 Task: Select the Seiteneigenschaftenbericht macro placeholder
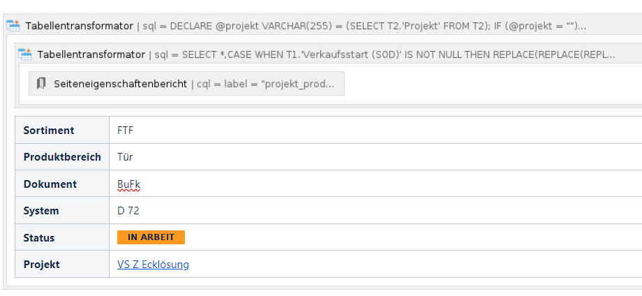click(x=186, y=84)
